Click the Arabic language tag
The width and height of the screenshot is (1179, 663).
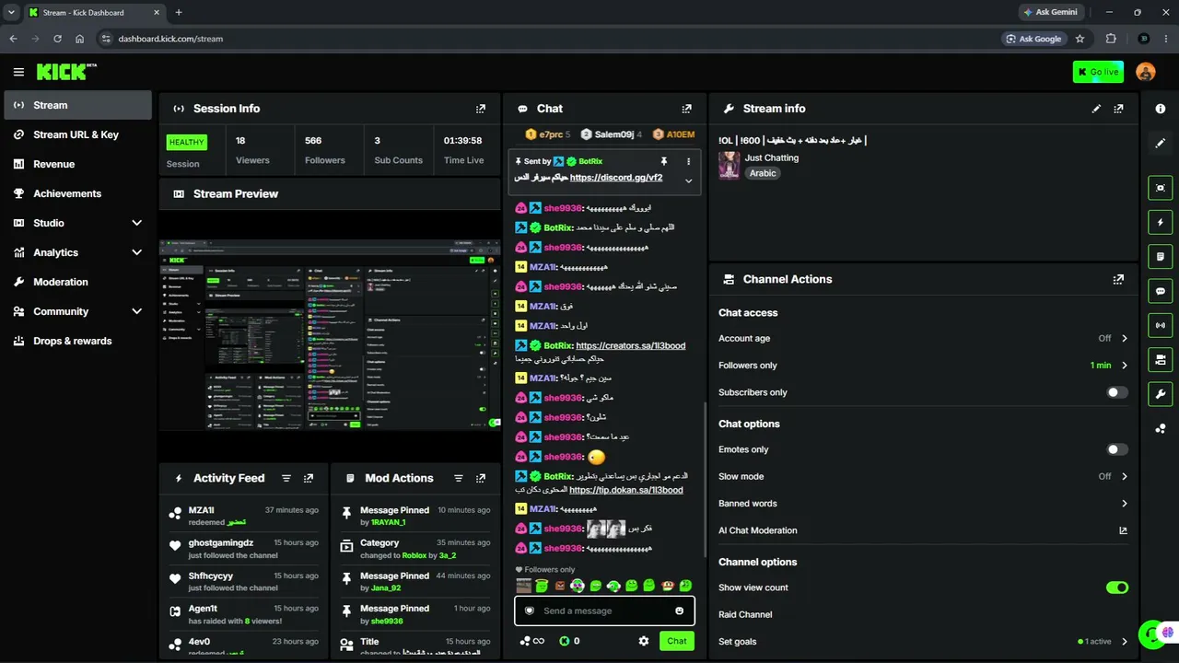pos(763,173)
